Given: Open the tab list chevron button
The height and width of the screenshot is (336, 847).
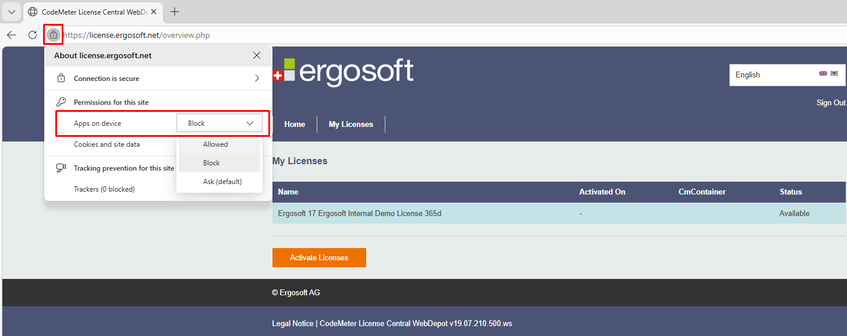Looking at the screenshot, I should pos(12,12).
